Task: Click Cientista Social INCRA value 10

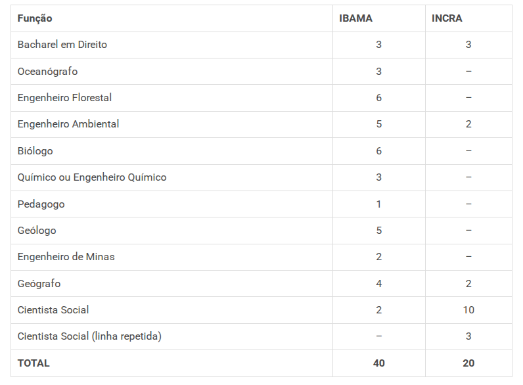Action: [x=468, y=310]
